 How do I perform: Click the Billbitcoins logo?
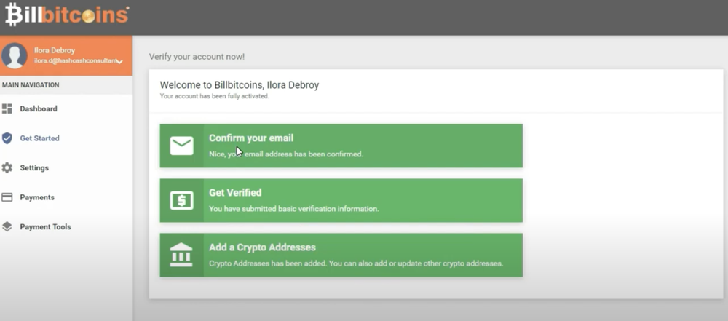pos(67,15)
